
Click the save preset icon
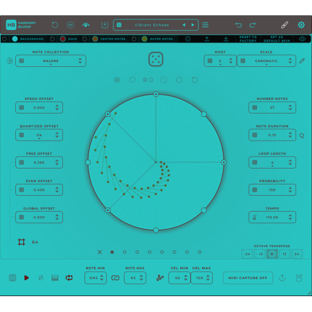pyautogui.click(x=105, y=25)
